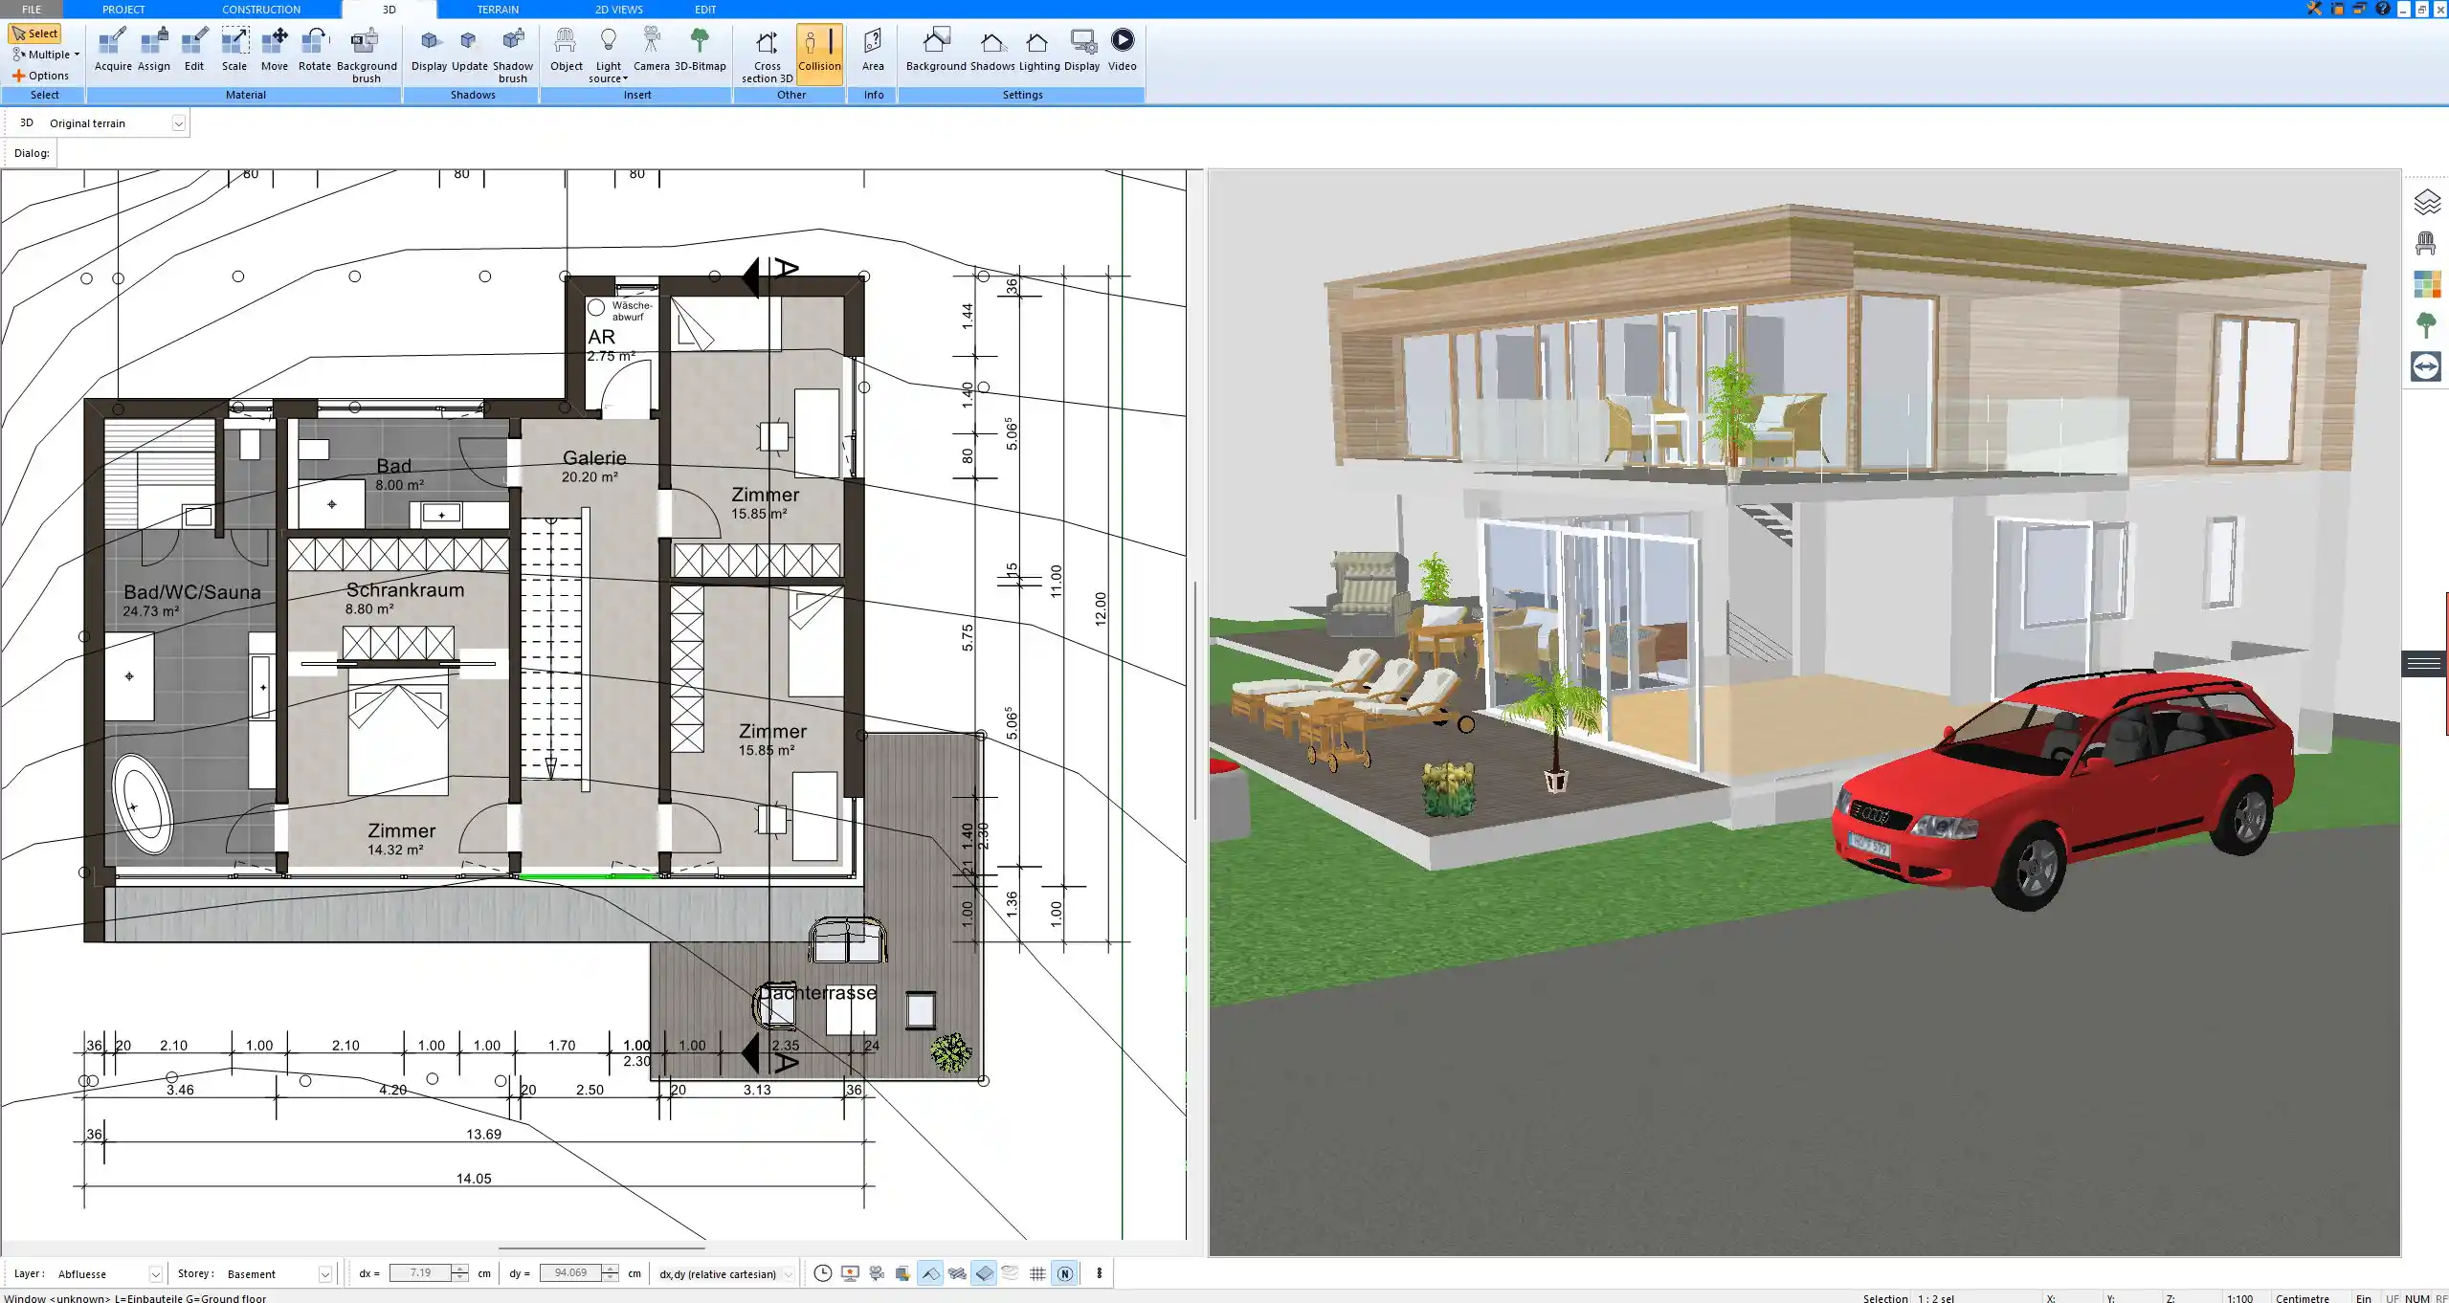The height and width of the screenshot is (1303, 2449).
Task: Click the clock icon in bottom toolbar
Action: (822, 1273)
